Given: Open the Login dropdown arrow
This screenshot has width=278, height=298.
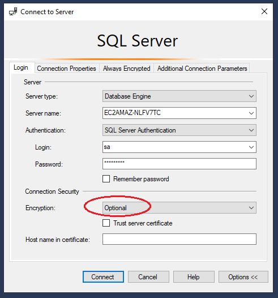Looking at the screenshot, I should coord(251,147).
